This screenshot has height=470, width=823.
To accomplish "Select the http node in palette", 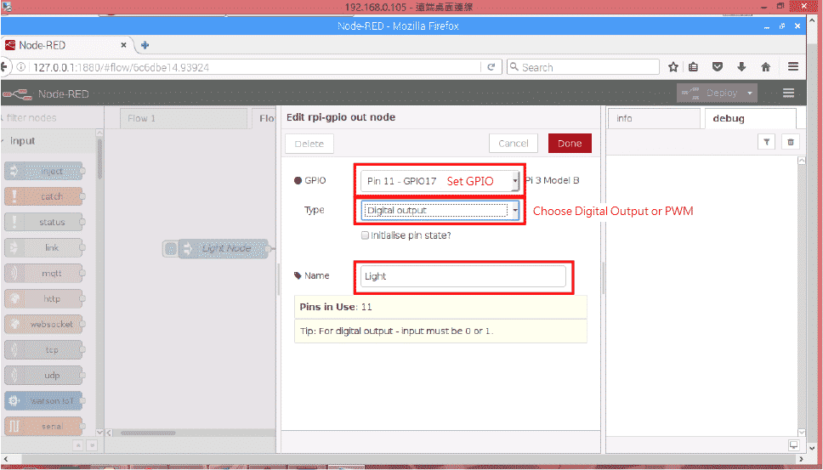I will (44, 299).
